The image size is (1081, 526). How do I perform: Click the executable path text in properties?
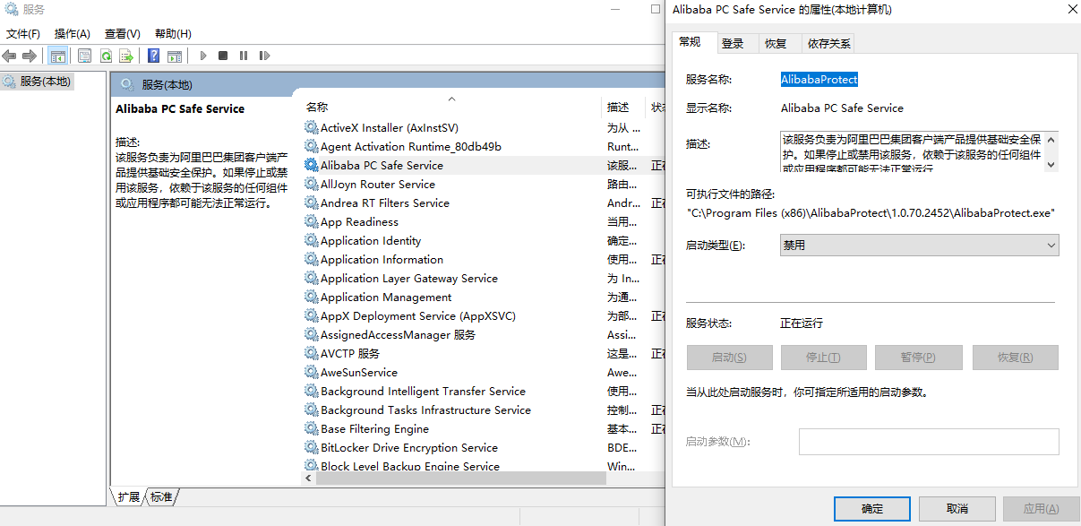tap(871, 213)
